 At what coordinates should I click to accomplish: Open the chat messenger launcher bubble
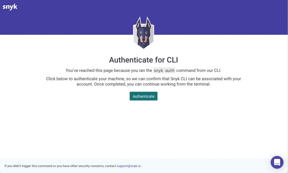click(x=277, y=162)
